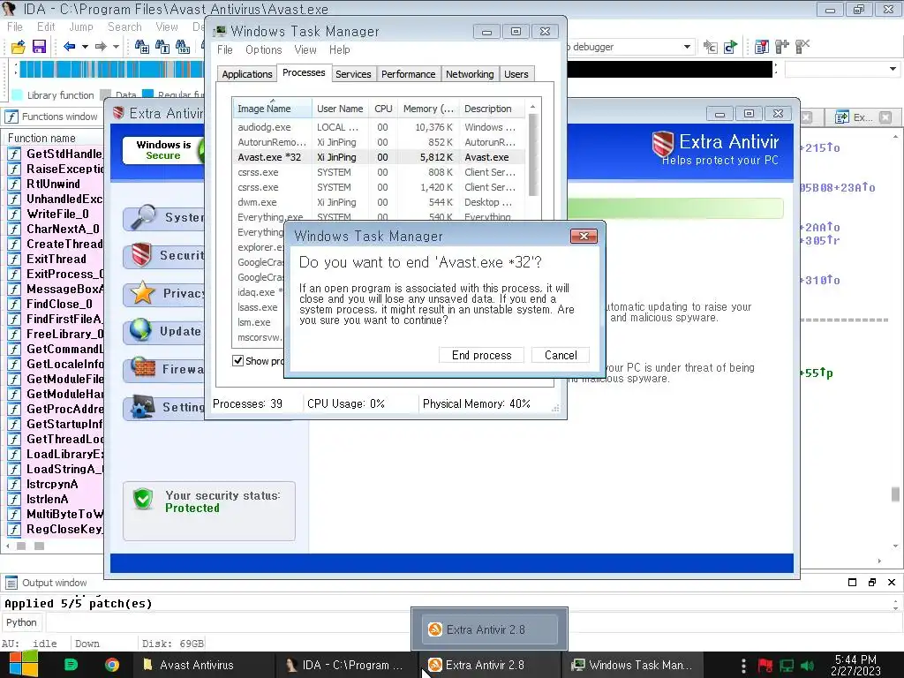This screenshot has width=904, height=678.
Task: Click the IDA open file icon
Action: 18,47
